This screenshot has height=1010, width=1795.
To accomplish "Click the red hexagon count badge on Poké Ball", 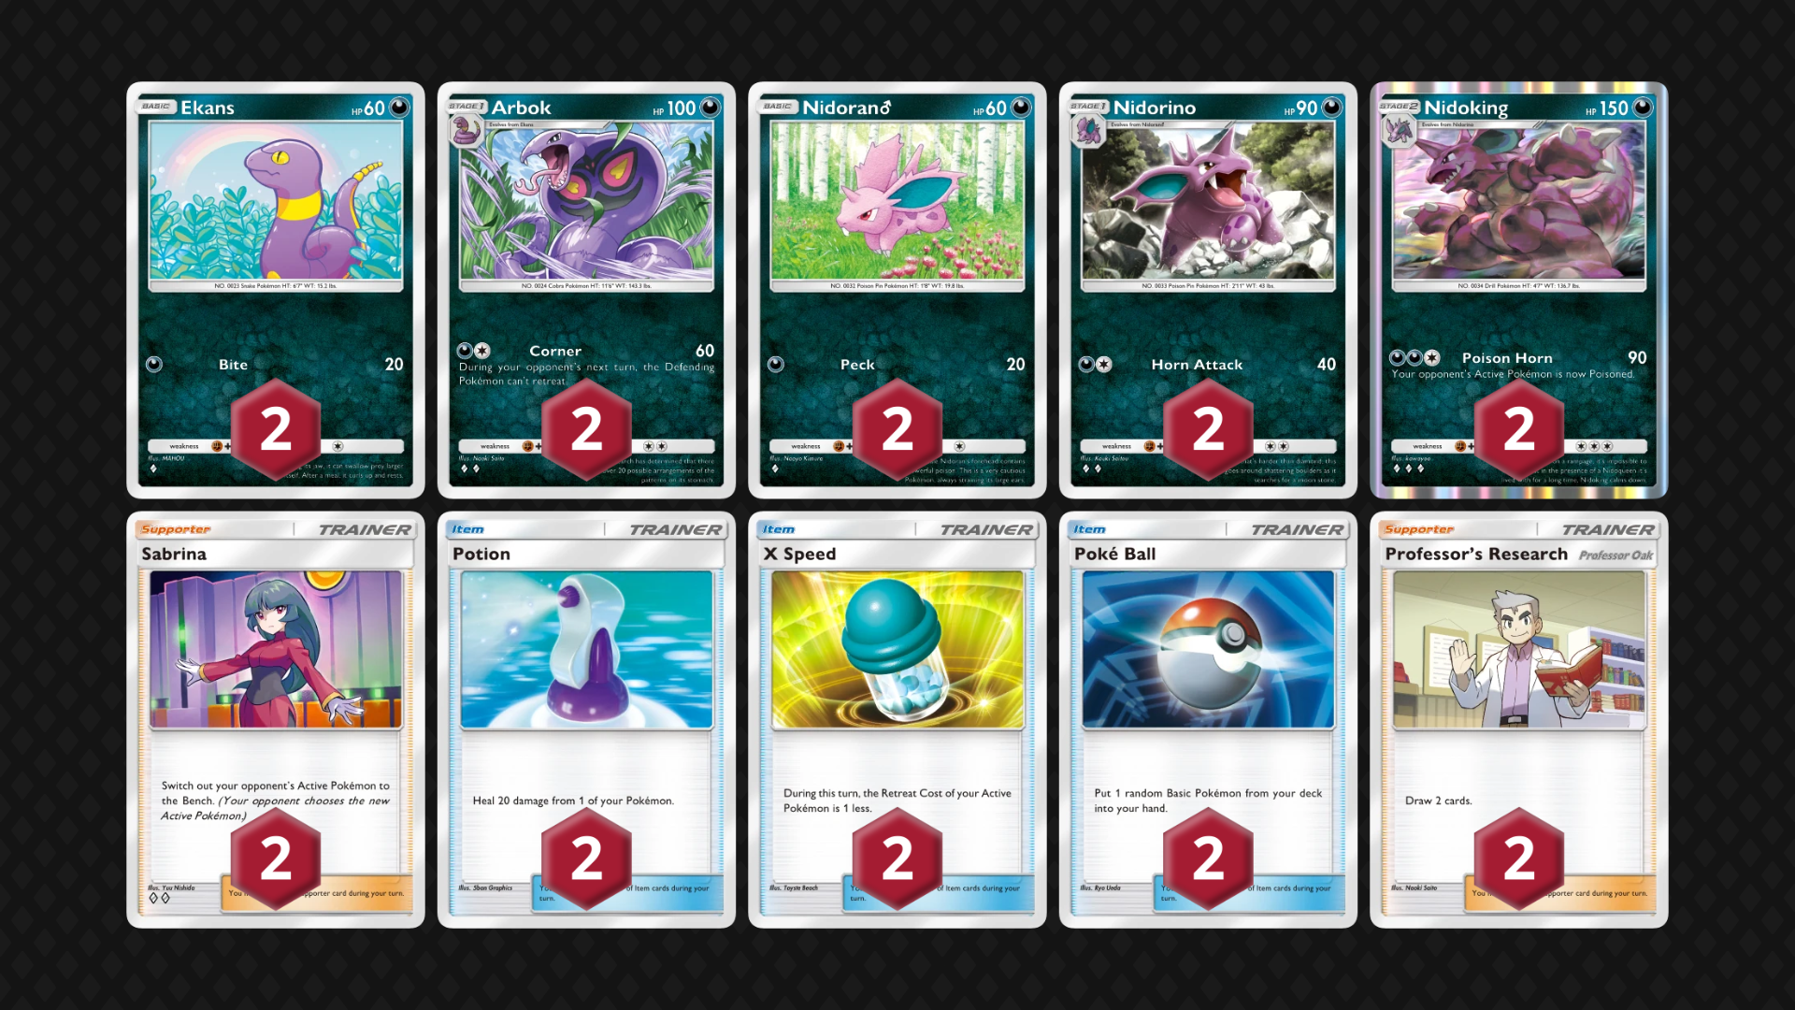I will click(1208, 858).
